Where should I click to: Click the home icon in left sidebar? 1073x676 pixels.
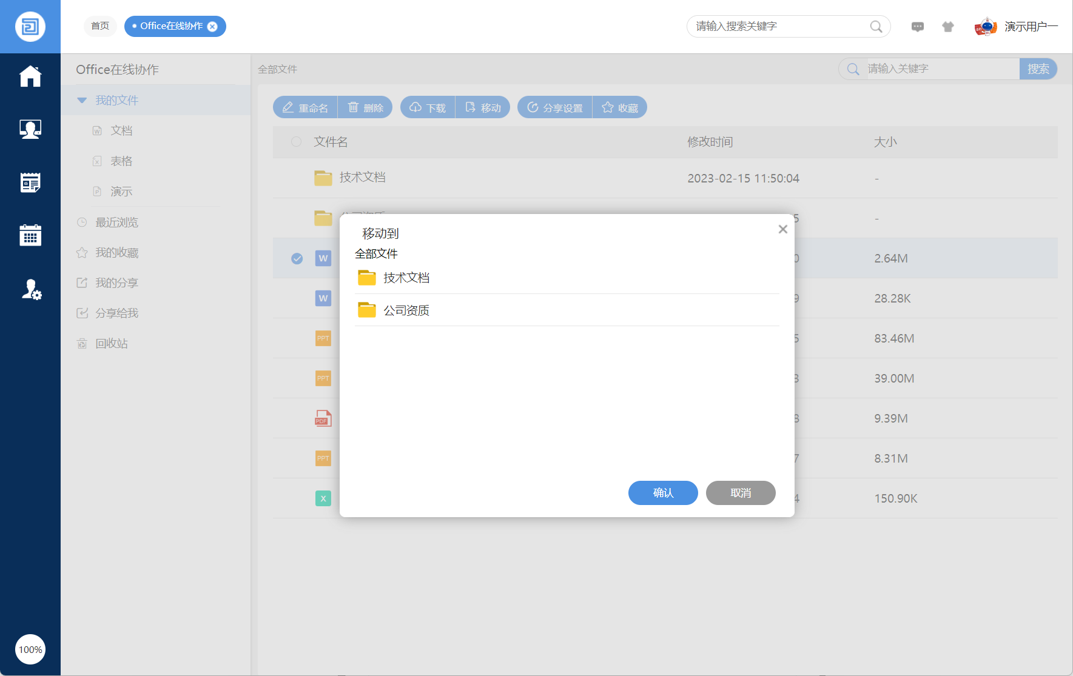click(x=30, y=76)
